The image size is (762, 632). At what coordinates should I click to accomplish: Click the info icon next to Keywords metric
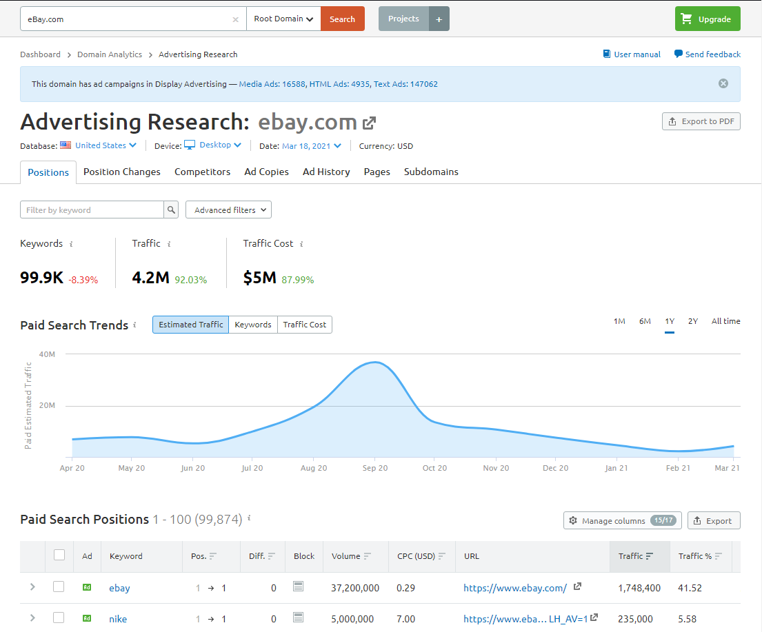click(x=71, y=245)
